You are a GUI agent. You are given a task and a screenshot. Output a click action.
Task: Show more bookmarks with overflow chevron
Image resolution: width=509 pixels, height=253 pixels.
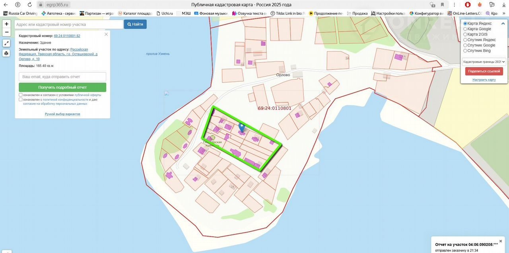(505, 13)
